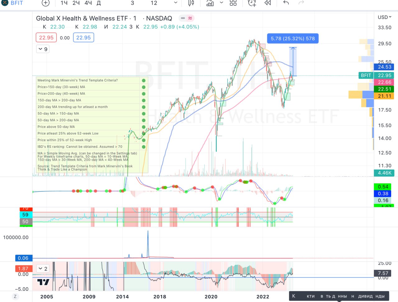
Task: Select the 4Ч timeframe
Action: [88, 3]
